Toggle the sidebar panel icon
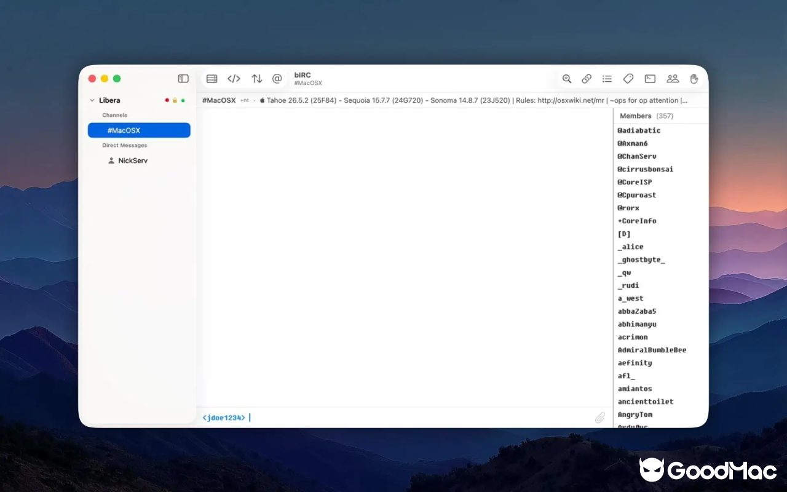This screenshot has width=787, height=492. 183,79
